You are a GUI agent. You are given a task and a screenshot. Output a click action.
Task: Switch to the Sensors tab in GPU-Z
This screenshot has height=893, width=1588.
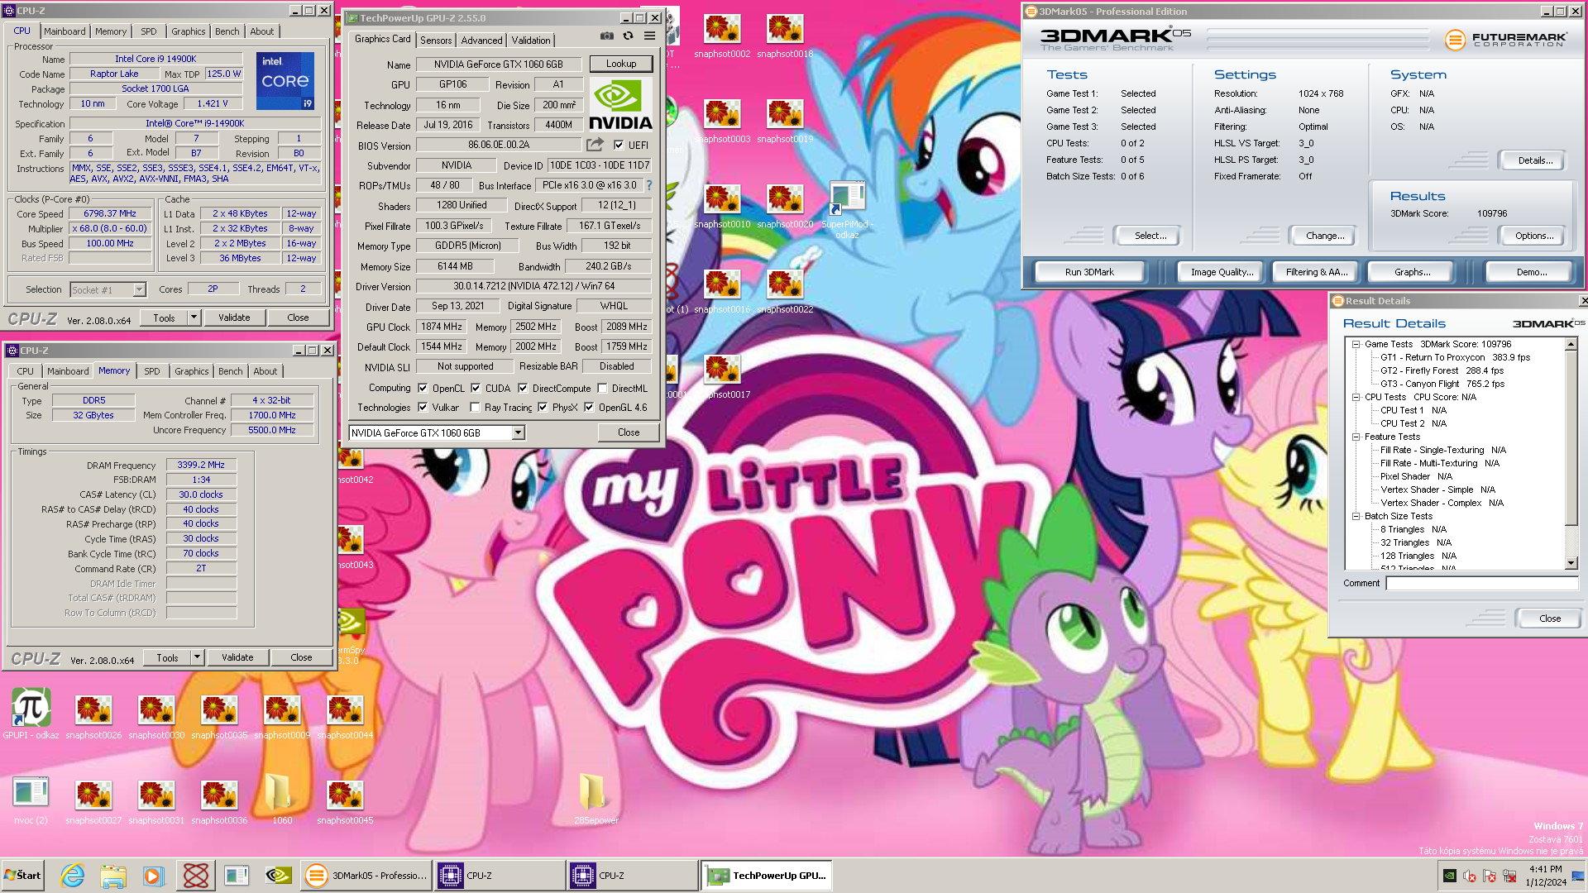[436, 40]
